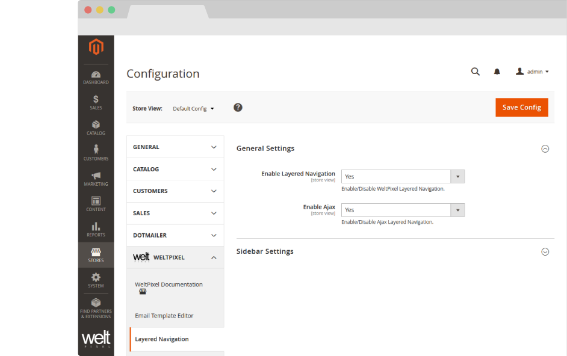567x356 pixels.
Task: Open the WeltPixel Documentation link
Action: (x=169, y=284)
